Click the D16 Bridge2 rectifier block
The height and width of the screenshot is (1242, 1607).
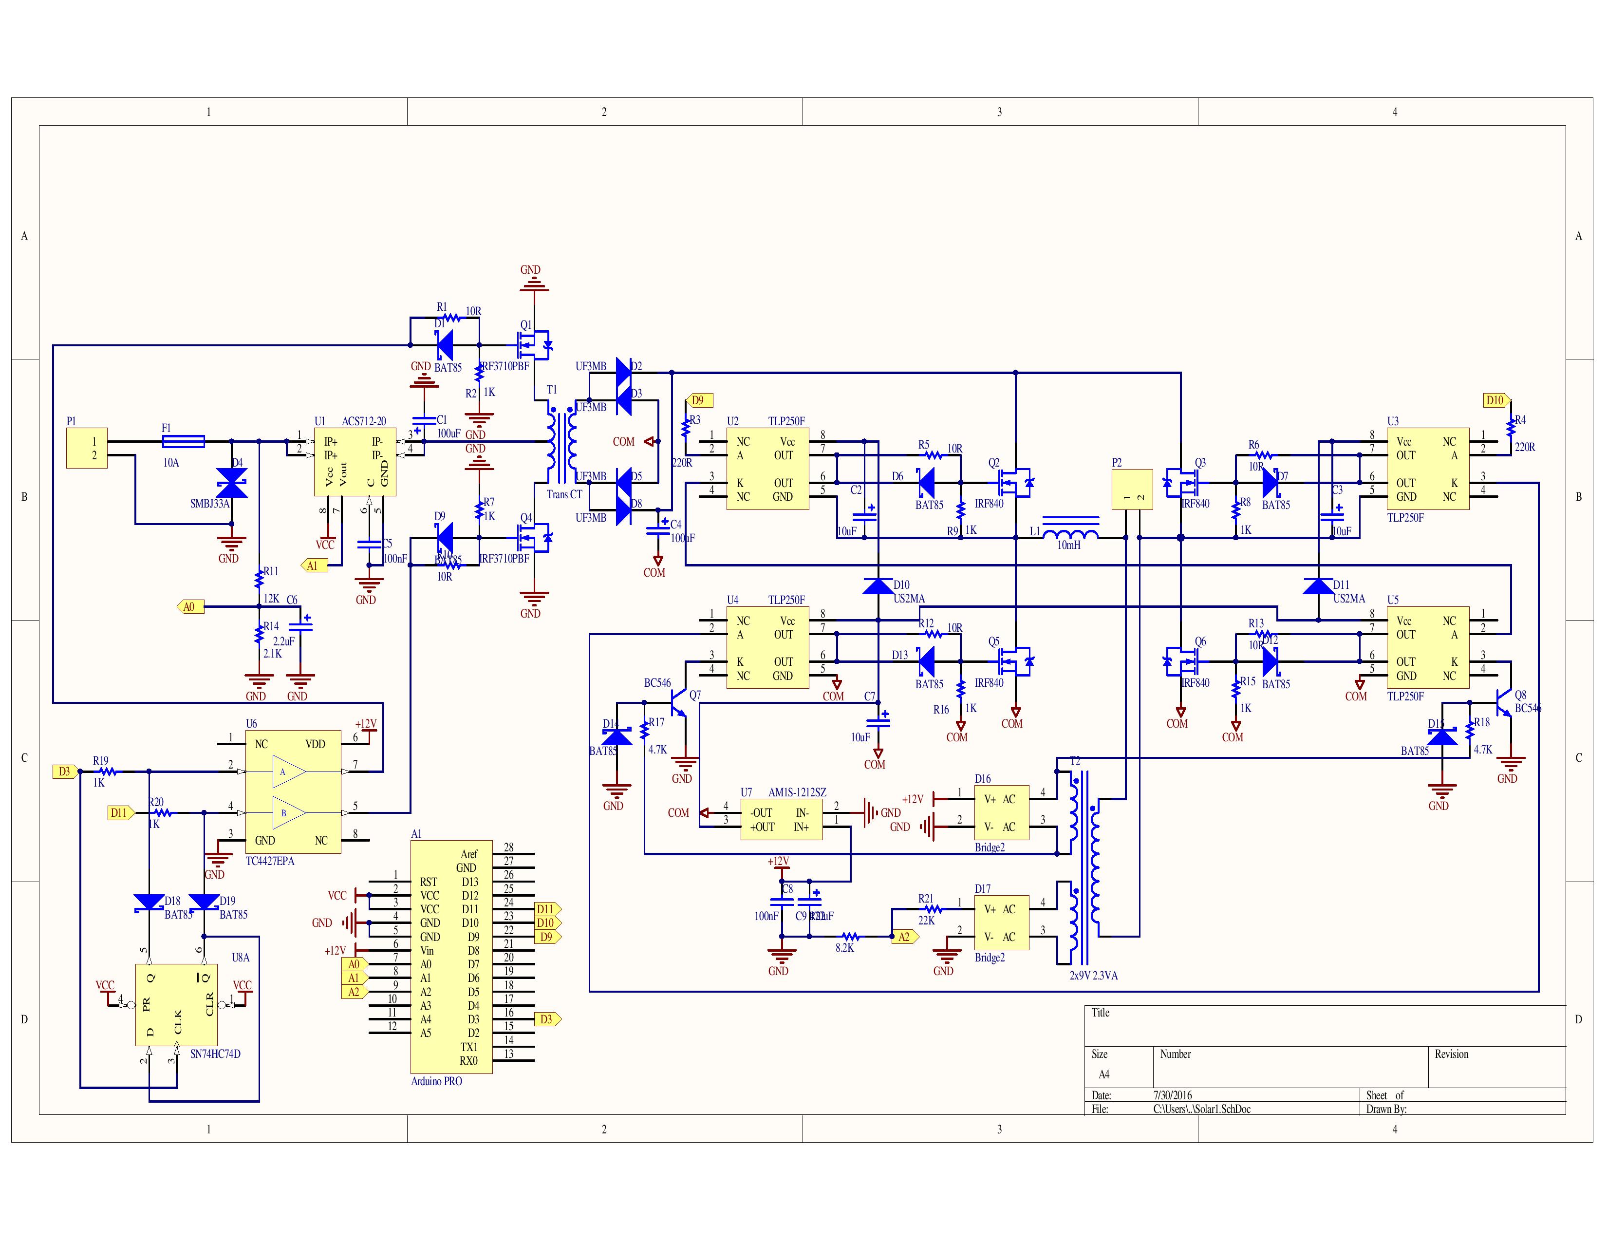[x=1001, y=812]
